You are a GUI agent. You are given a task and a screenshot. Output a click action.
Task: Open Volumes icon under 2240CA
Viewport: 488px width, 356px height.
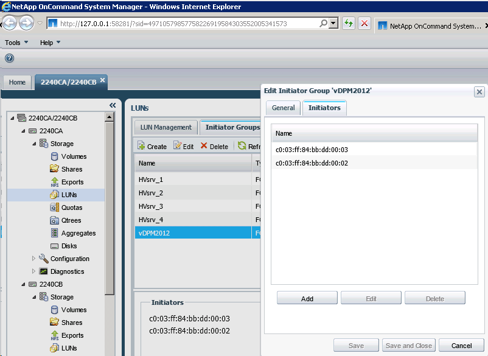55,156
